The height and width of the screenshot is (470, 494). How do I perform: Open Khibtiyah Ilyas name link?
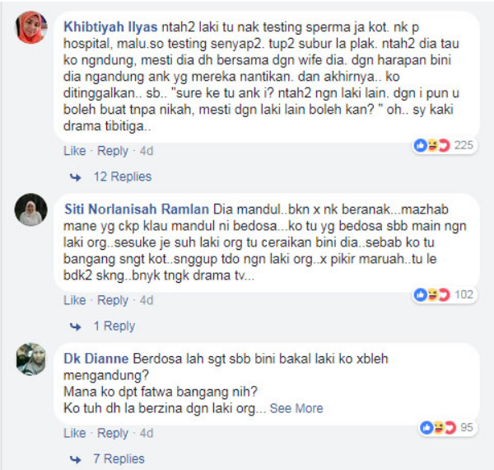tap(110, 27)
